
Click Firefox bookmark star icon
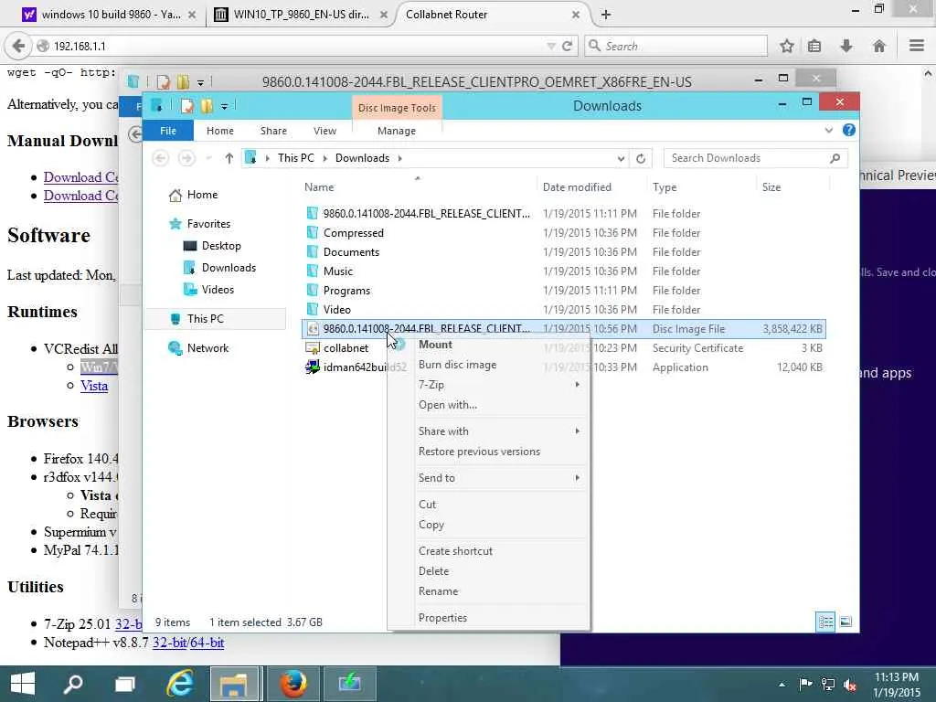[x=787, y=46]
